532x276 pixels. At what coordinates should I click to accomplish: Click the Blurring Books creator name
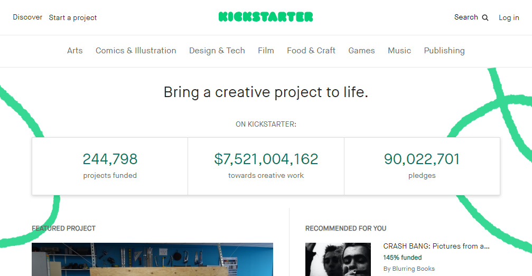pyautogui.click(x=413, y=269)
